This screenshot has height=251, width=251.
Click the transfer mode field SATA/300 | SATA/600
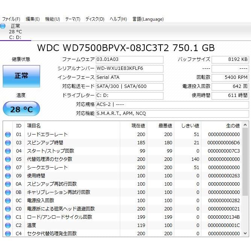[130, 86]
